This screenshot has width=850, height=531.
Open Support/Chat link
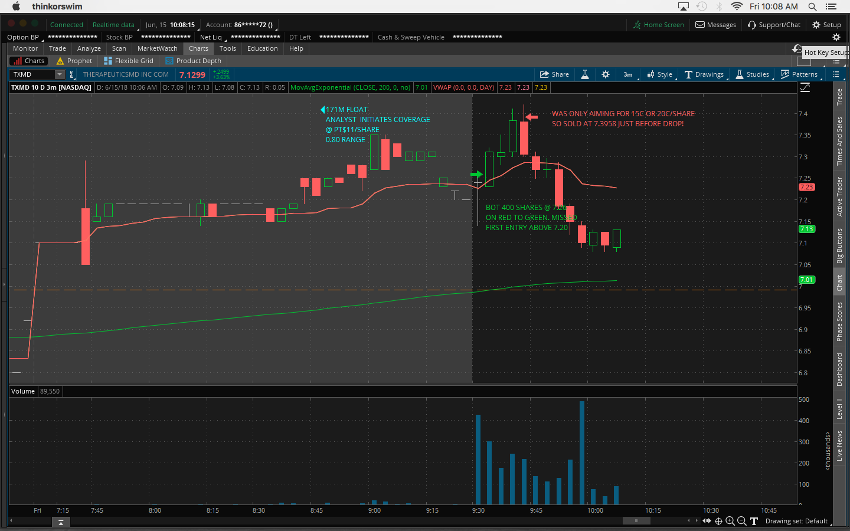tap(774, 25)
